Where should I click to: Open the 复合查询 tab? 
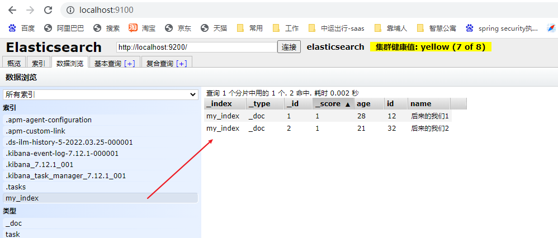pos(160,63)
